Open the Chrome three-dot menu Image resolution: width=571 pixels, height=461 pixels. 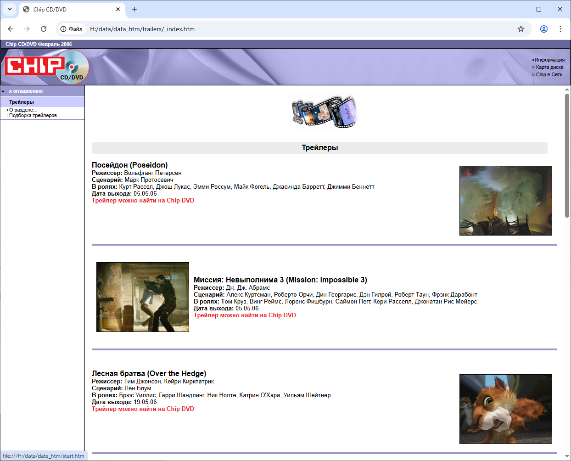[x=560, y=29]
